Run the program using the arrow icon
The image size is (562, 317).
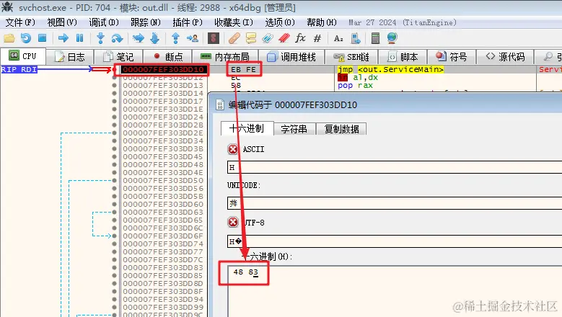tap(63, 38)
